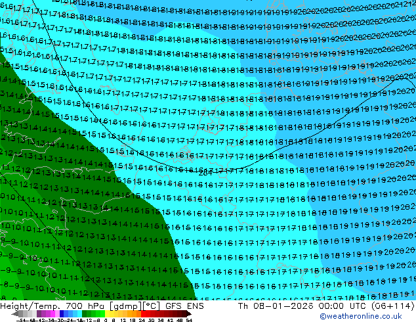The height and width of the screenshot is (322, 416).
Task: Click the 54 value on legend scale
Action: [x=189, y=321]
